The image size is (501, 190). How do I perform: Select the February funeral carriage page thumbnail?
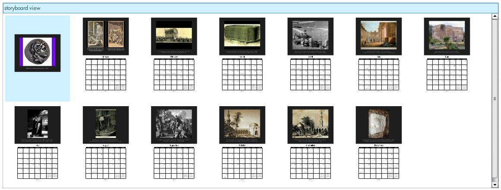tap(174, 54)
